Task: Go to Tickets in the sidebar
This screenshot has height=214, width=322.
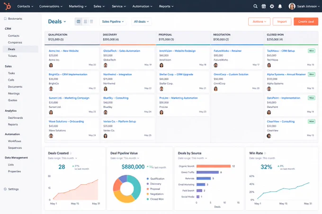Action: click(x=12, y=56)
